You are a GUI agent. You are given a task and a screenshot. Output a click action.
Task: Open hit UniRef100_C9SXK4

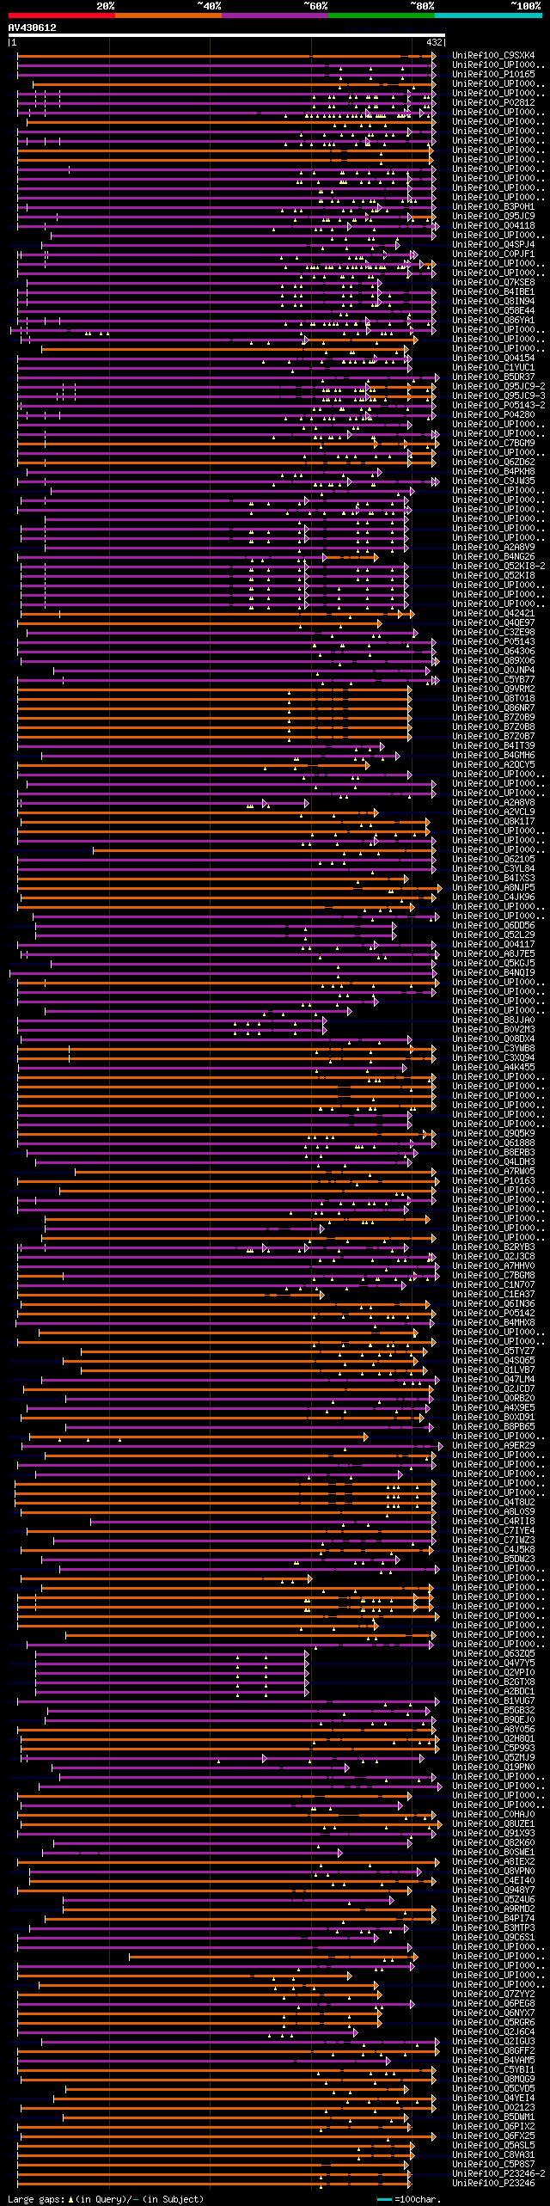(493, 56)
